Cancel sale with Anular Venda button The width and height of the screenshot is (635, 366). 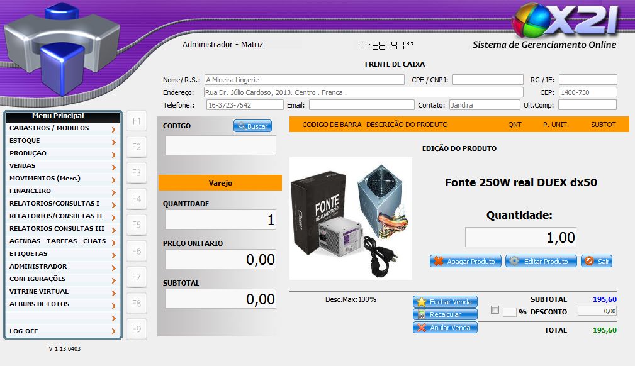pos(446,328)
